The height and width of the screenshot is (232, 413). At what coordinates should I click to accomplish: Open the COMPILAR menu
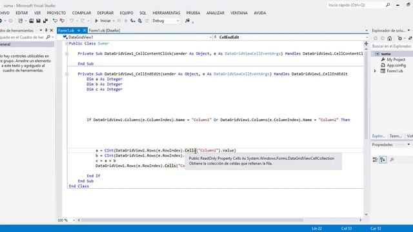pos(81,13)
